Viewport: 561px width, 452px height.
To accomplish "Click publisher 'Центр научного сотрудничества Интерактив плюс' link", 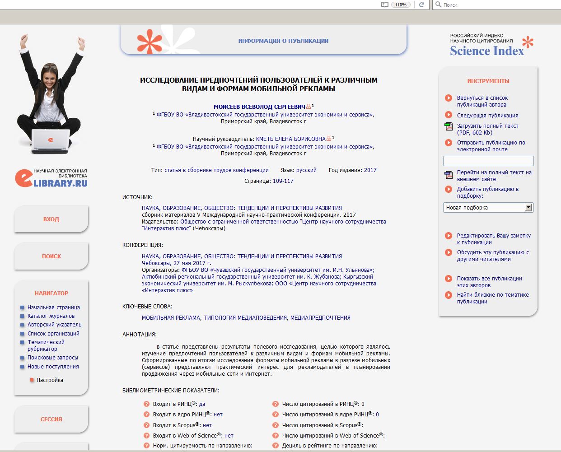I will click(x=264, y=225).
